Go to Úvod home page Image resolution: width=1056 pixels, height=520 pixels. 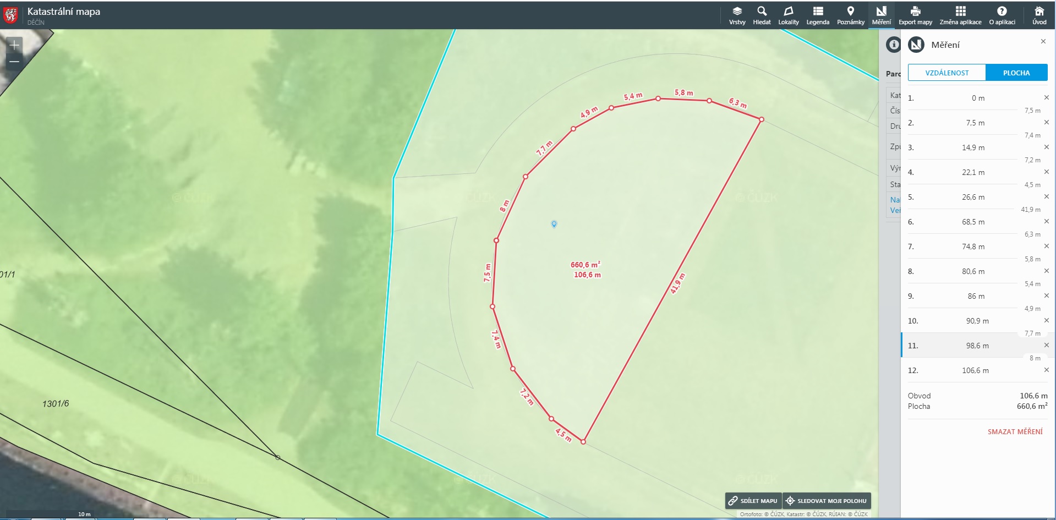pos(1039,15)
